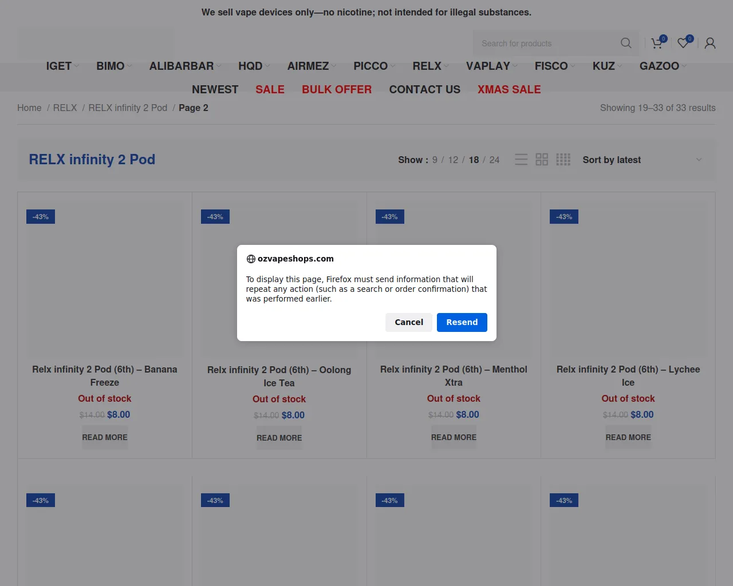733x586 pixels.
Task: Expand the HQD menu chevron
Action: (267, 66)
